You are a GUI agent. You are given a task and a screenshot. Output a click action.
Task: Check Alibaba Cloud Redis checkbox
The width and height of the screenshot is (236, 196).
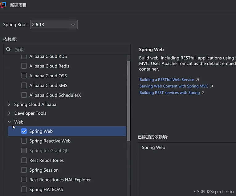click(x=24, y=66)
